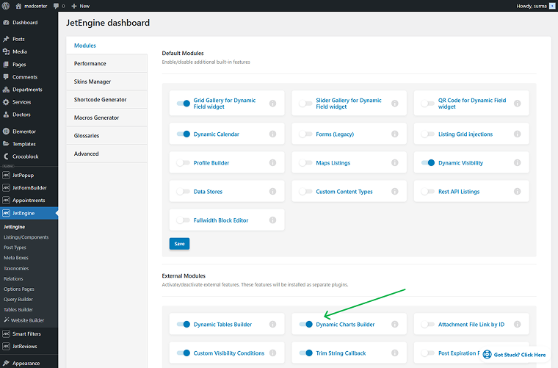Show info for Grid Gallery module
Viewport: 558px width, 368px height.
272,104
